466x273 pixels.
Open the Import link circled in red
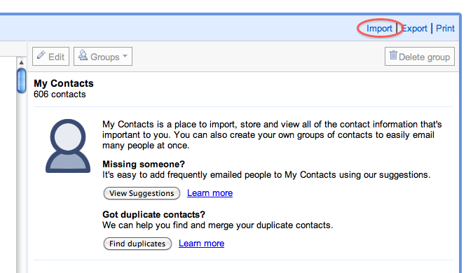pos(379,29)
